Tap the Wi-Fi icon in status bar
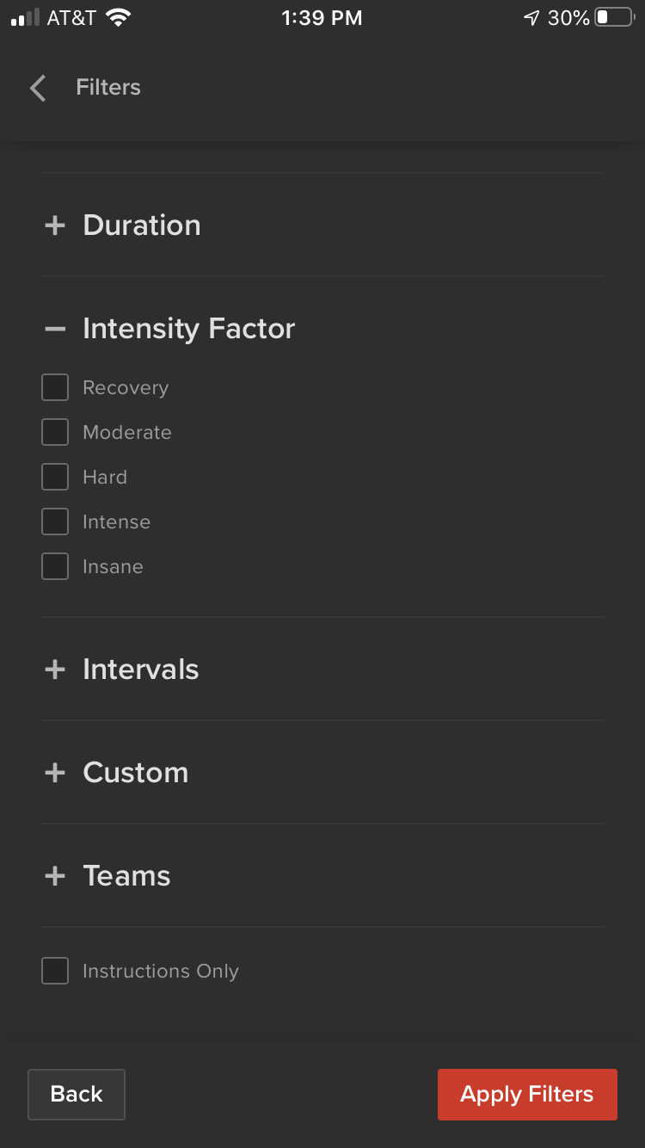Viewport: 645px width, 1148px height. pyautogui.click(x=118, y=18)
